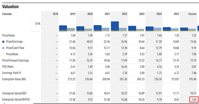Click the horizontal scrollbar below the table
This screenshot has height=104, width=199.
pyautogui.click(x=116, y=103)
